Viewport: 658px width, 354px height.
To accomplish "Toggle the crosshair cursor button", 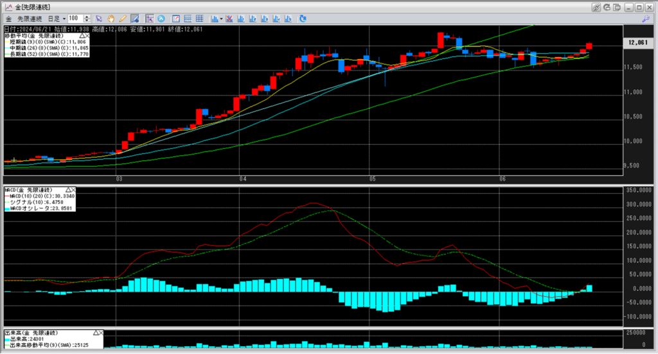I will (x=150, y=19).
